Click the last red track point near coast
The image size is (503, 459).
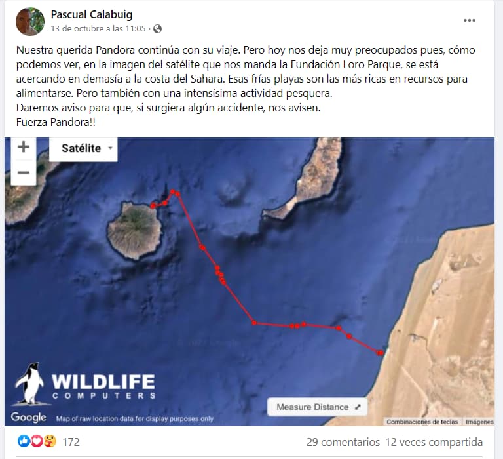(x=380, y=353)
